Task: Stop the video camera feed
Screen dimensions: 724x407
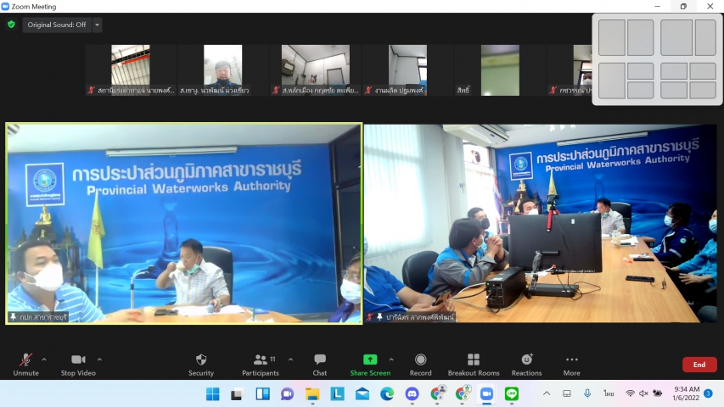Action: point(78,365)
